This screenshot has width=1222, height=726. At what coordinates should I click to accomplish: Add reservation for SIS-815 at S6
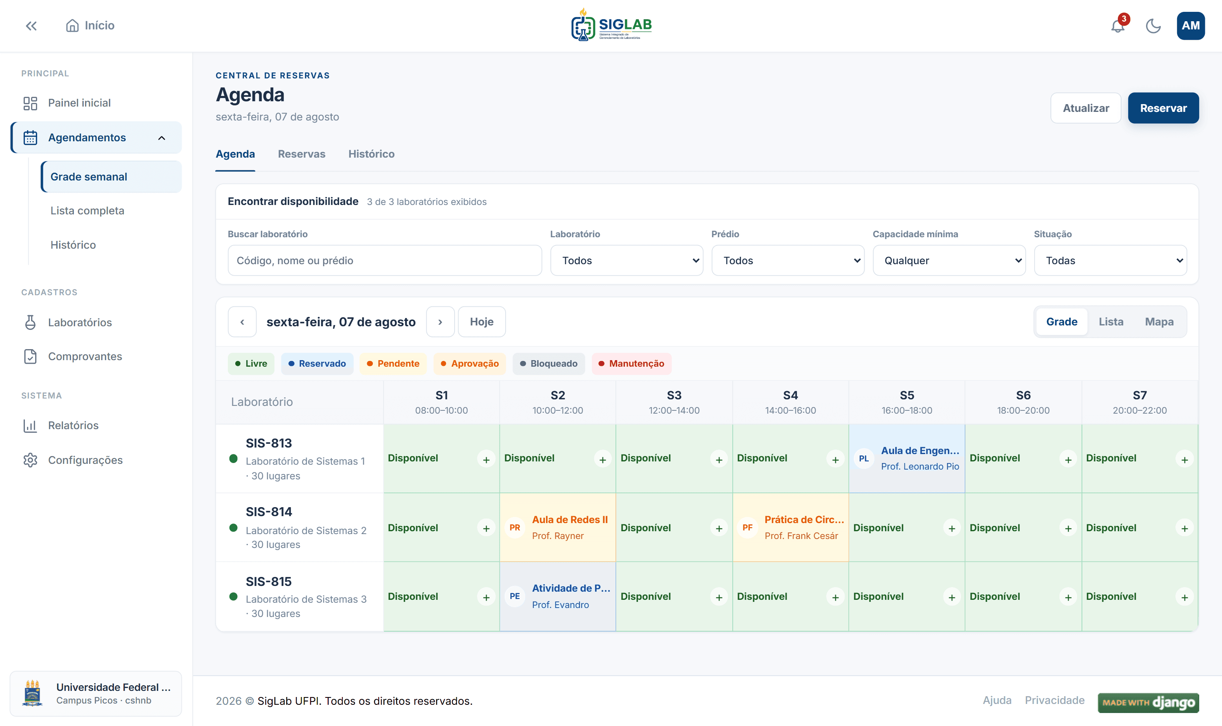pyautogui.click(x=1068, y=597)
